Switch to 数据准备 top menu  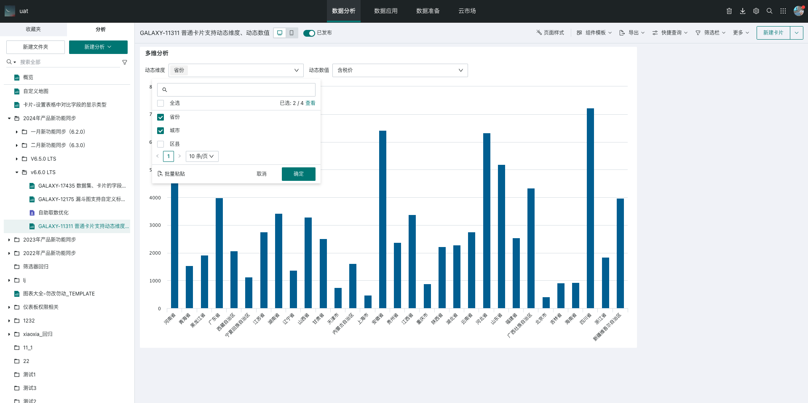428,11
